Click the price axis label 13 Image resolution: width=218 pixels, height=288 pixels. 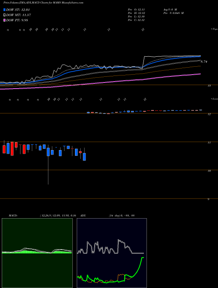209,86
